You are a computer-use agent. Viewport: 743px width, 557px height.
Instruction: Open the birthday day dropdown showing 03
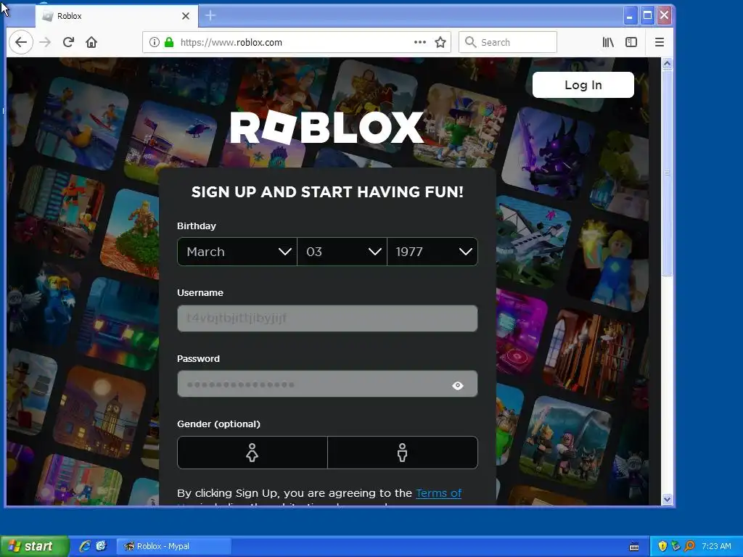click(342, 252)
